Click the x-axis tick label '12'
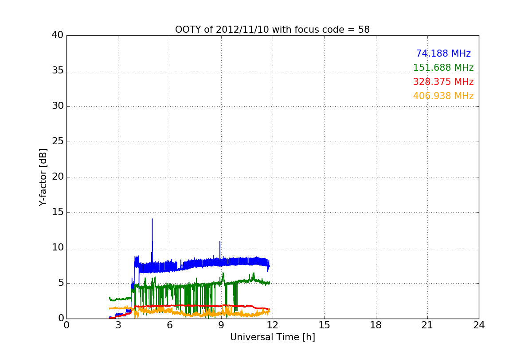 273,325
